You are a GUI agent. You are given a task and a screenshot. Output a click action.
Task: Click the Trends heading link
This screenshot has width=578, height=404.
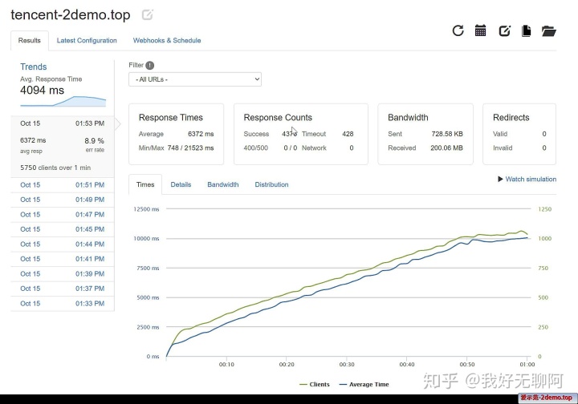(34, 67)
